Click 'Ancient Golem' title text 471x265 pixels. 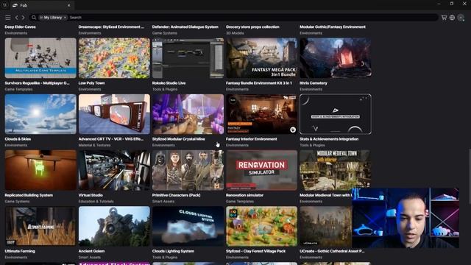tap(91, 251)
